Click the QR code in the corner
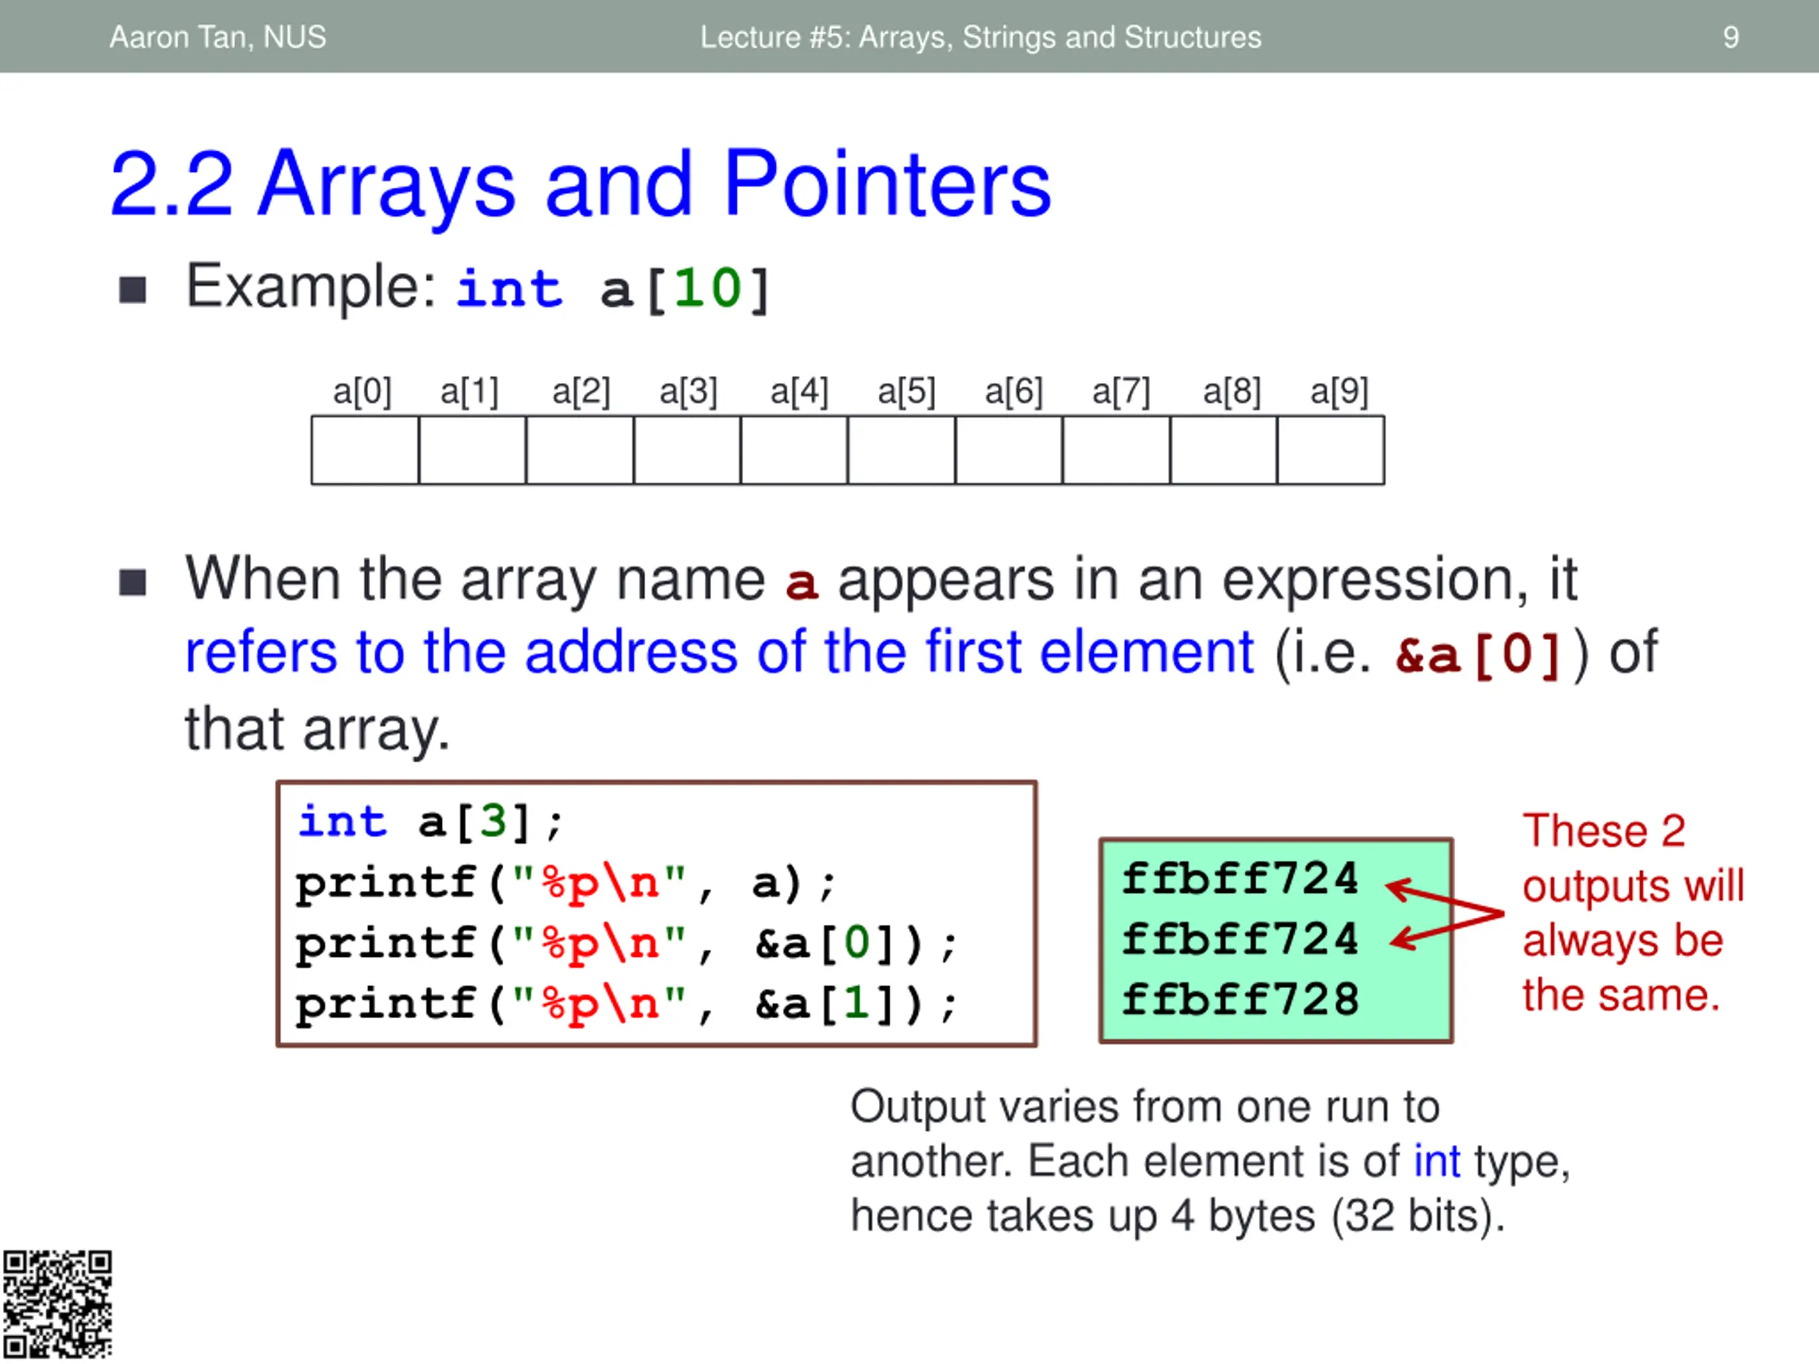This screenshot has height=1364, width=1819. (x=57, y=1305)
